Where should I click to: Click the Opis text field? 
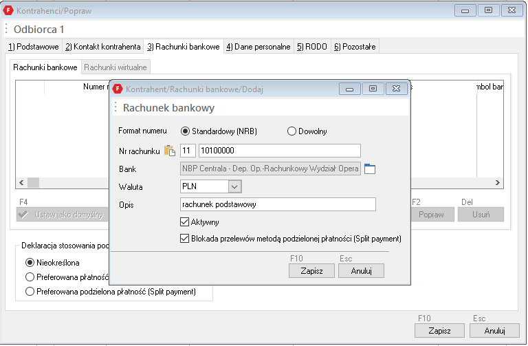click(x=277, y=204)
